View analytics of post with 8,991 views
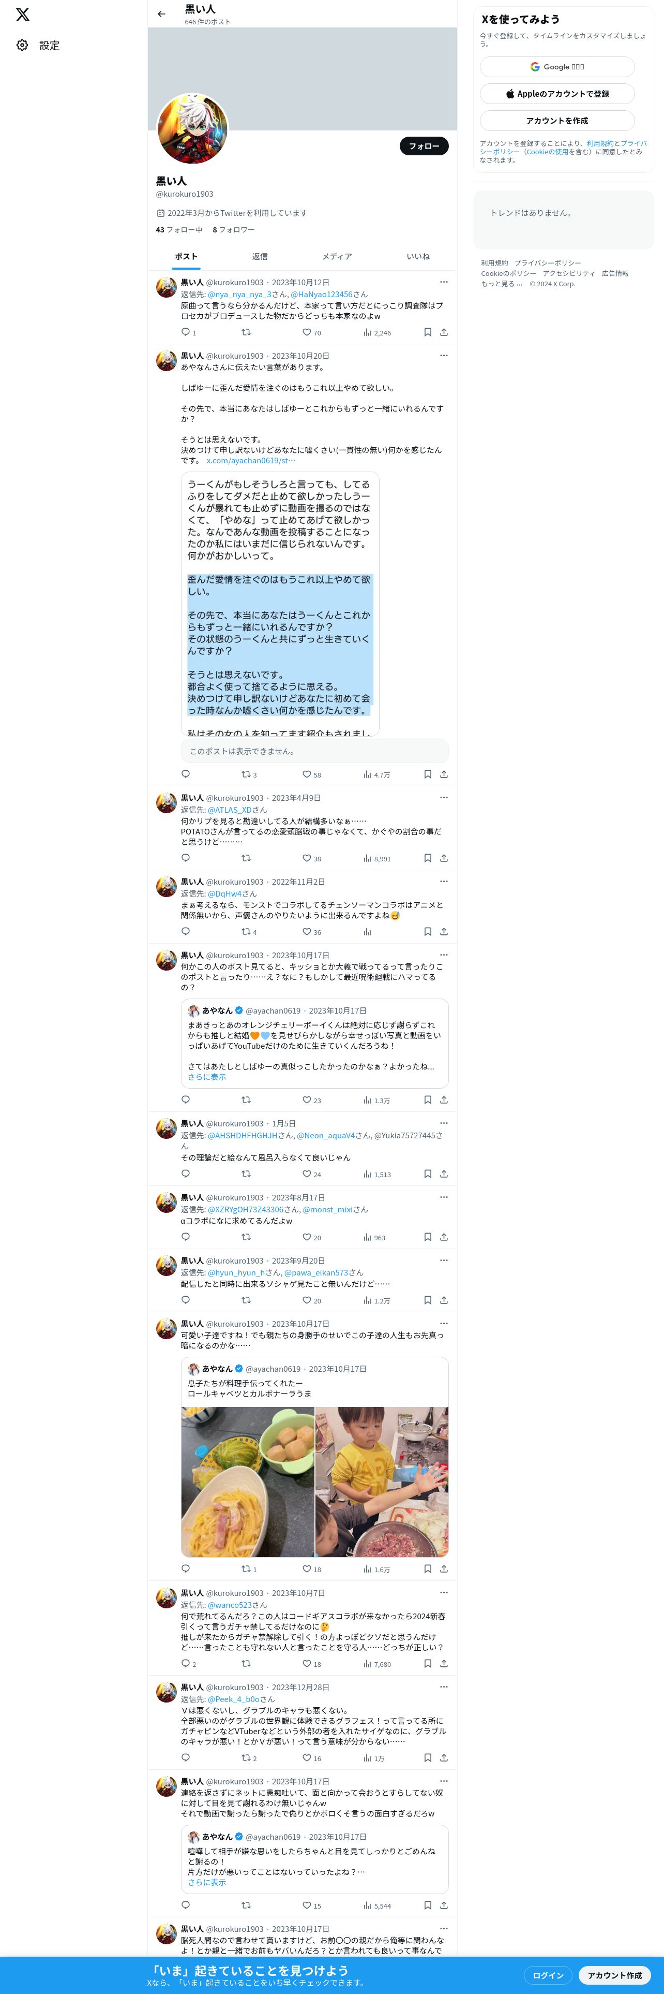The width and height of the screenshot is (664, 1994). (x=377, y=858)
